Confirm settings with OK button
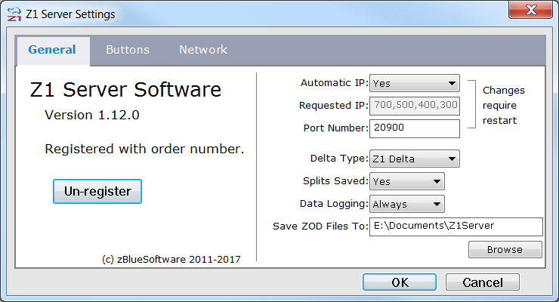 [400, 282]
